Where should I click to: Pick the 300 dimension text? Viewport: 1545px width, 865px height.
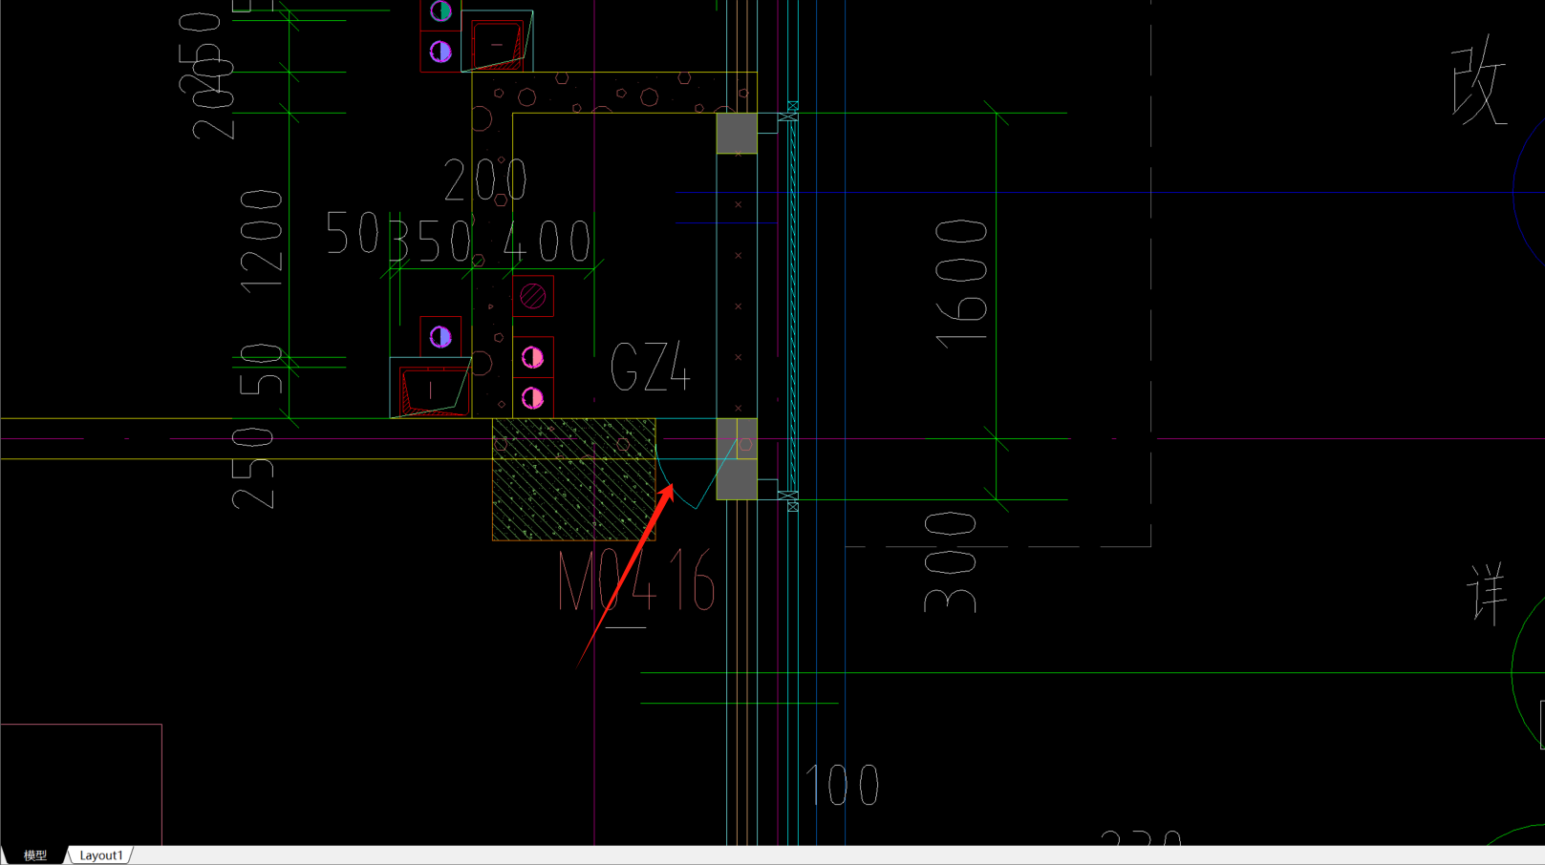951,561
